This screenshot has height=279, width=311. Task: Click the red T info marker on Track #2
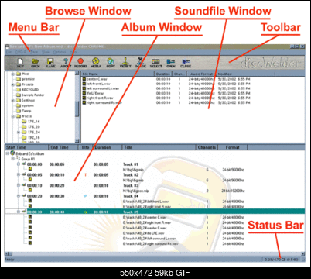pos(86,175)
